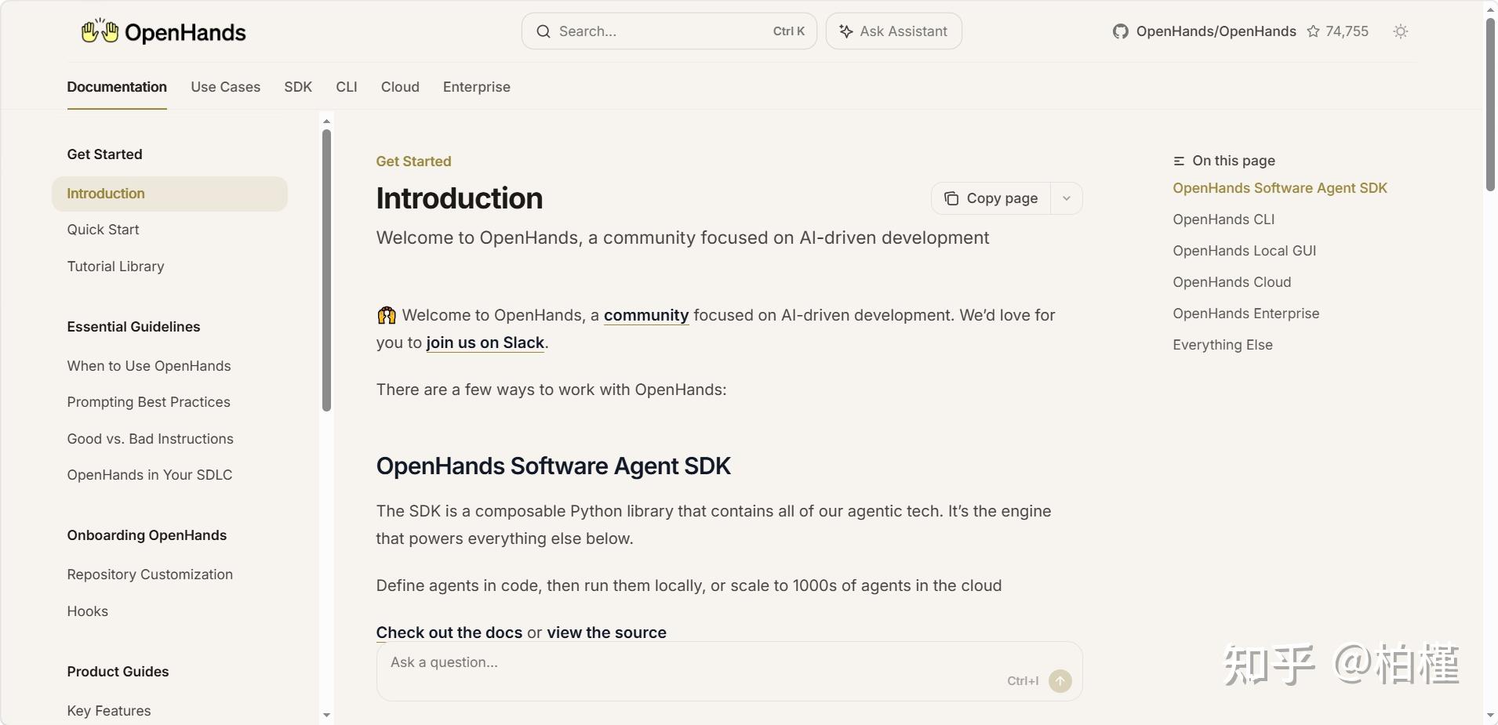Open the Documentation tab
Screen dimensions: 1498x725
(x=117, y=87)
